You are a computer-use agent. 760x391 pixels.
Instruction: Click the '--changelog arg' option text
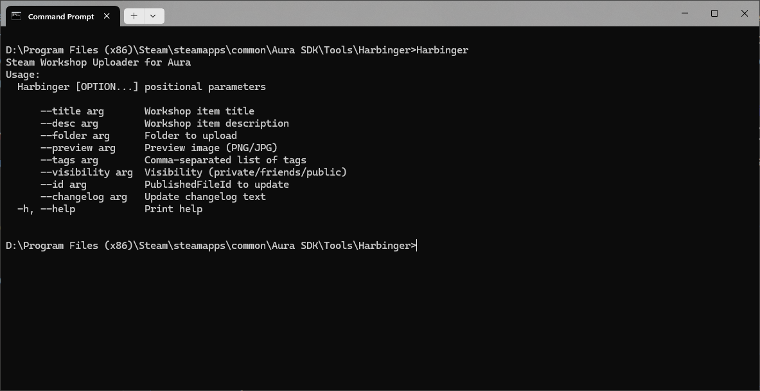pos(84,197)
